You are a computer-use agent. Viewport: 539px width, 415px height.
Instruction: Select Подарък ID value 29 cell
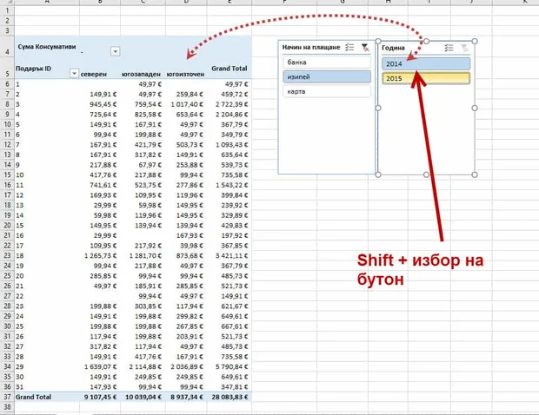[x=47, y=367]
